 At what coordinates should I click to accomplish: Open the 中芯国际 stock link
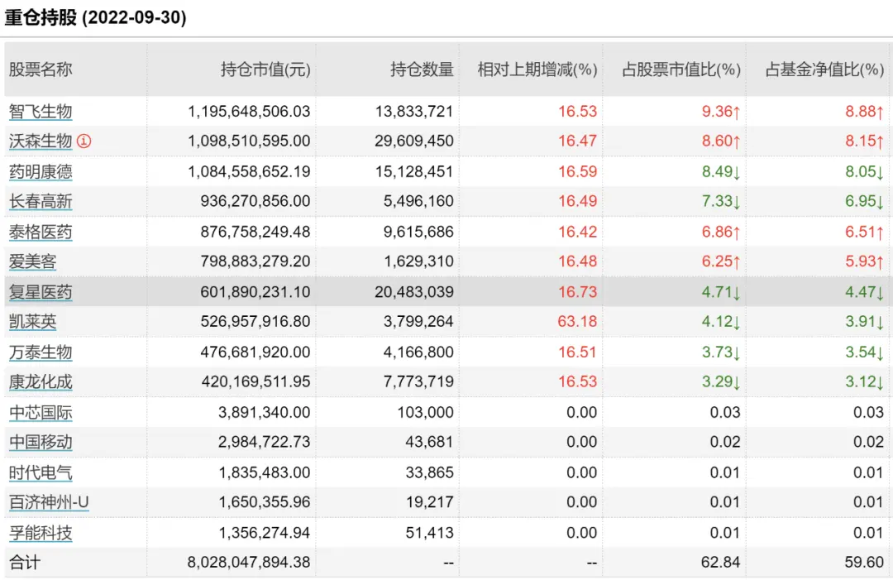[41, 413]
